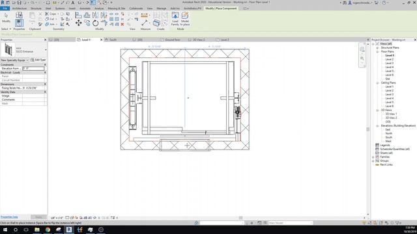Collapse the Identity Data section

point(45,92)
